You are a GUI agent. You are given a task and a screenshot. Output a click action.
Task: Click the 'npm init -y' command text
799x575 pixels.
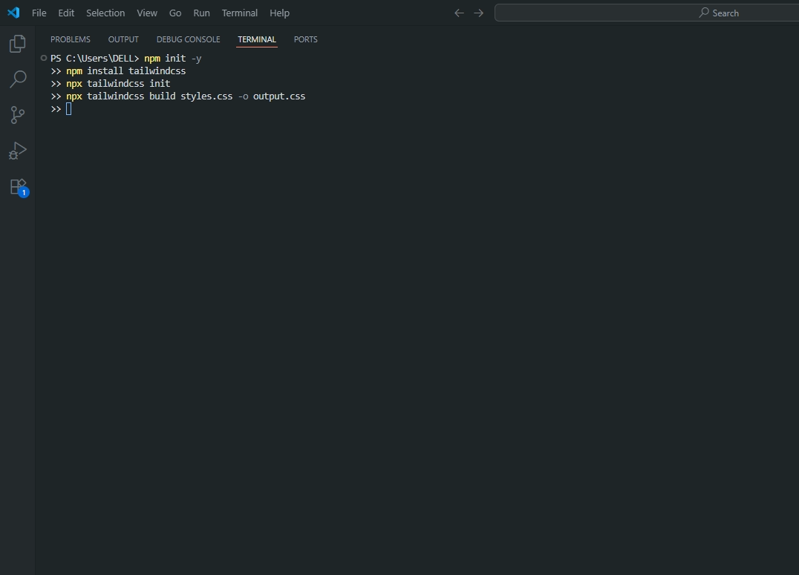(x=173, y=58)
